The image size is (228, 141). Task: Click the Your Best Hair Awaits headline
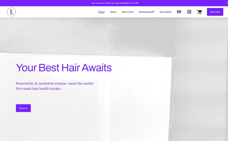tap(64, 68)
